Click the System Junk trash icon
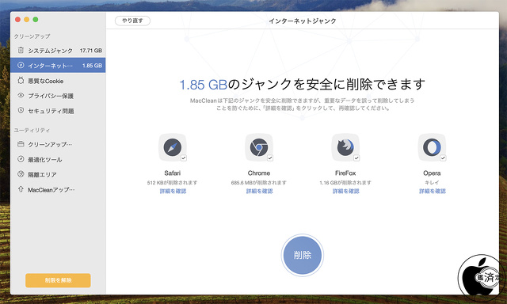507x304 pixels. (21, 50)
